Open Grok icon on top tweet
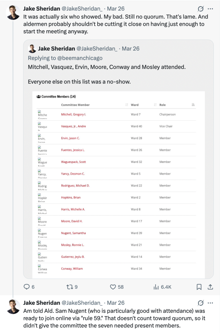The height and width of the screenshot is (333, 220). coord(200,9)
